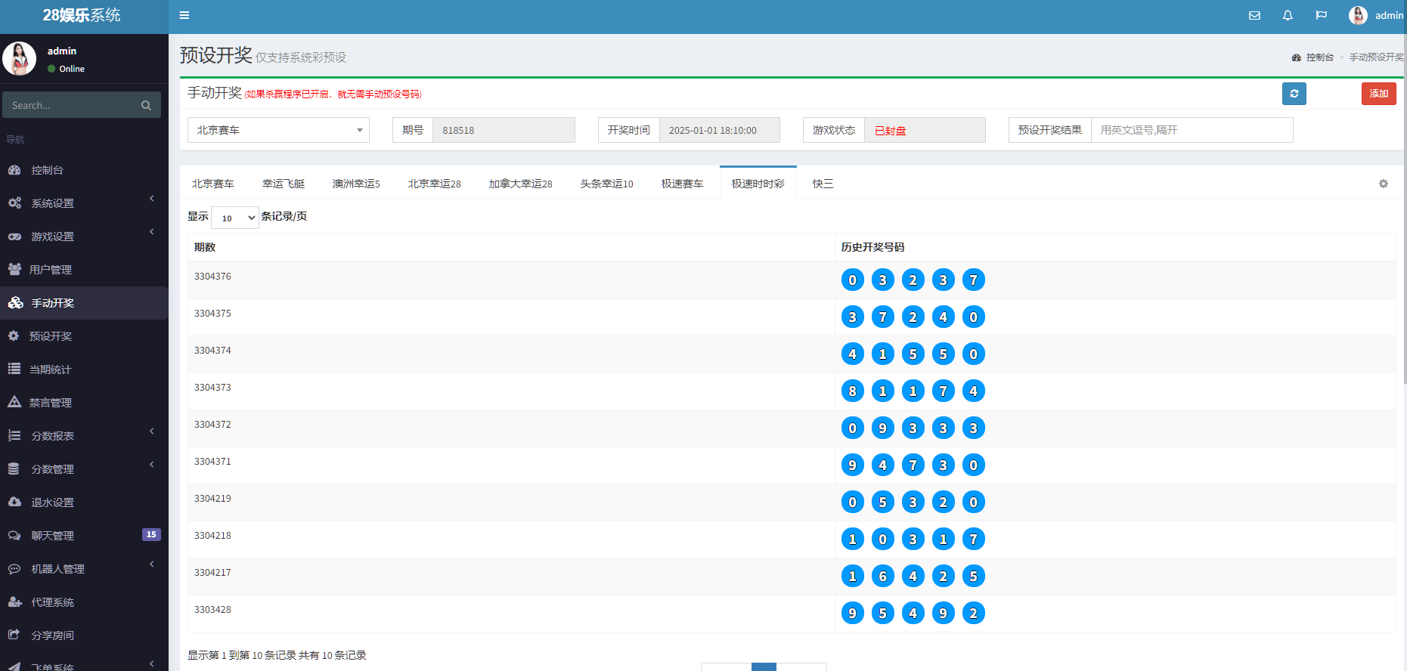Screen dimensions: 1407x671
Task: Click the sidebar admin profile picture
Action: click(x=20, y=58)
